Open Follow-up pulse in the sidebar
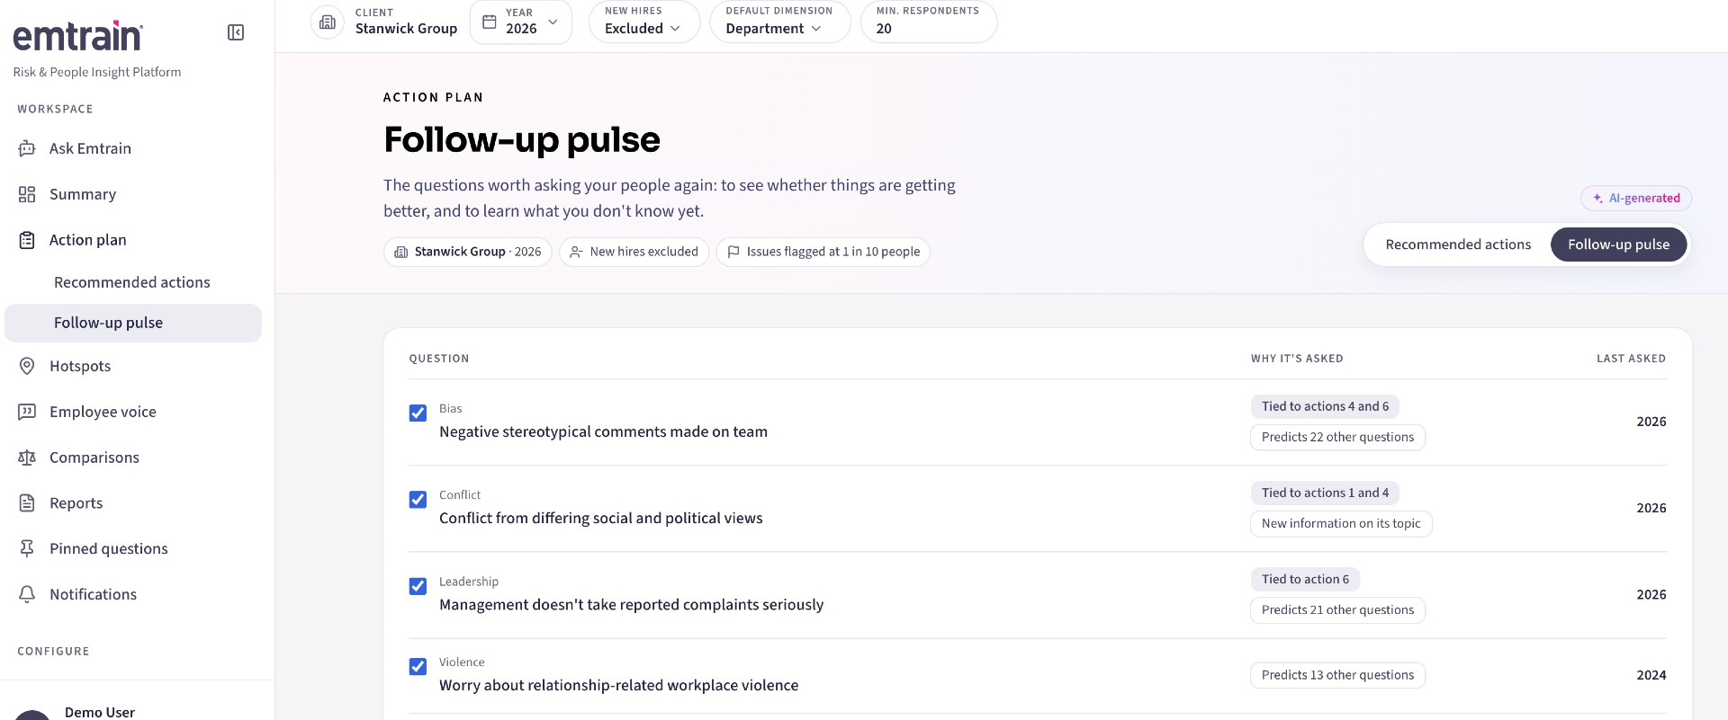The height and width of the screenshot is (720, 1728). (133, 323)
